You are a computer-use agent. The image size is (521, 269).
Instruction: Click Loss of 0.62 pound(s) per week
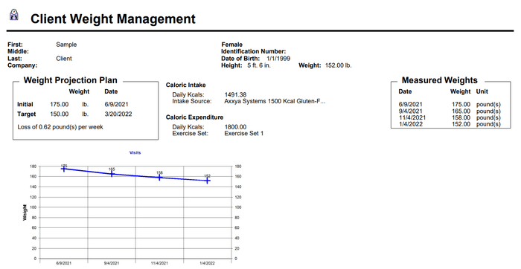[x=60, y=127]
